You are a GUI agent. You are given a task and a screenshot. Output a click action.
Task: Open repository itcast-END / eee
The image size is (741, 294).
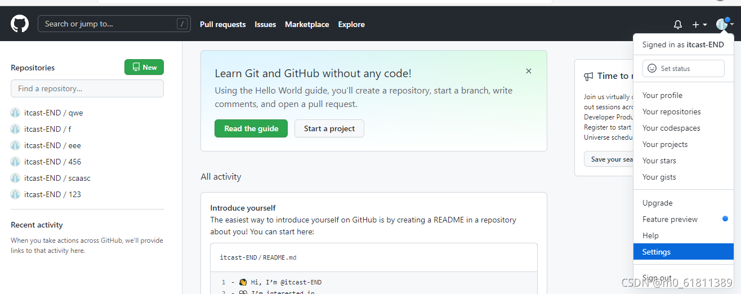coord(52,145)
